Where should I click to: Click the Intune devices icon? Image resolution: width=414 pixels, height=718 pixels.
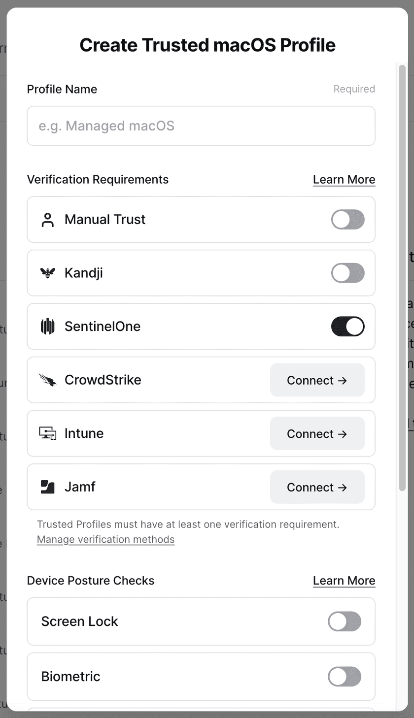coord(48,433)
